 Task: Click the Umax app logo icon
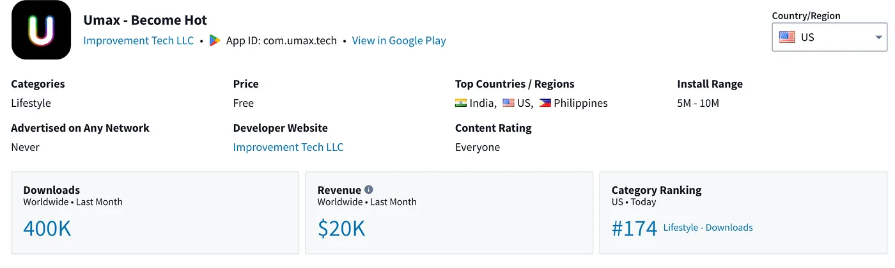coord(41,30)
